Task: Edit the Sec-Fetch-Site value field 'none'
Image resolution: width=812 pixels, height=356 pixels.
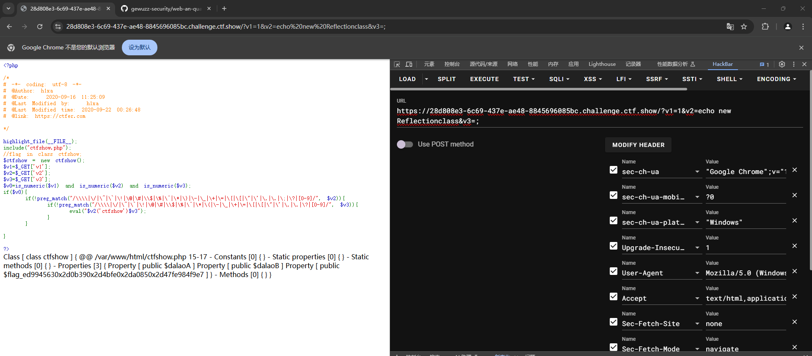Action: 746,324
